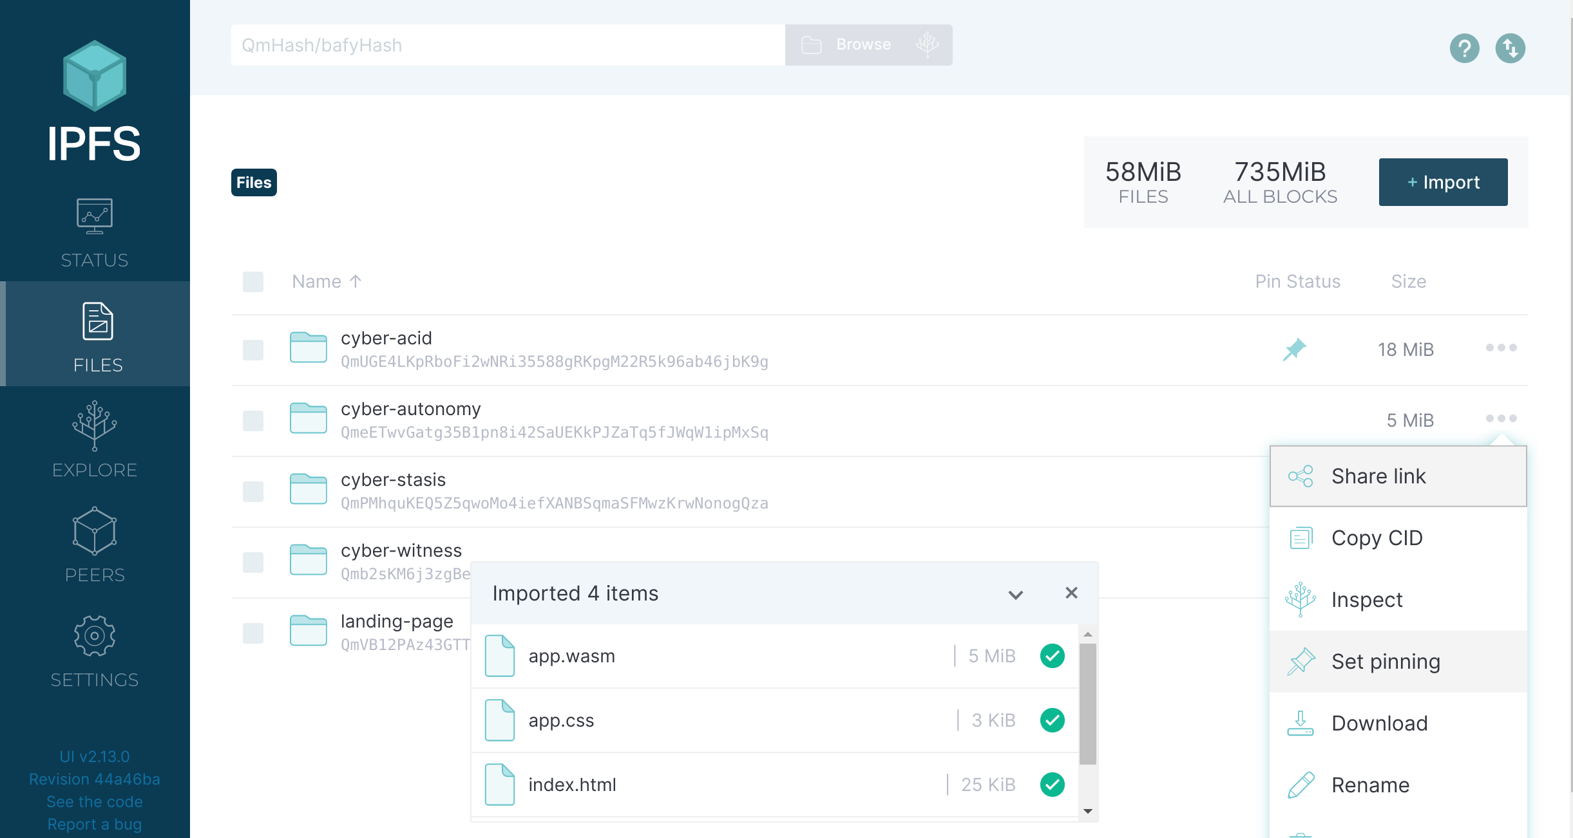Click the QmHash/bafyHash input field
1573x838 pixels.
click(507, 45)
